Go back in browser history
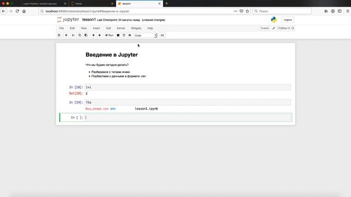Viewport: 351px width, 197px height. pos(4,11)
